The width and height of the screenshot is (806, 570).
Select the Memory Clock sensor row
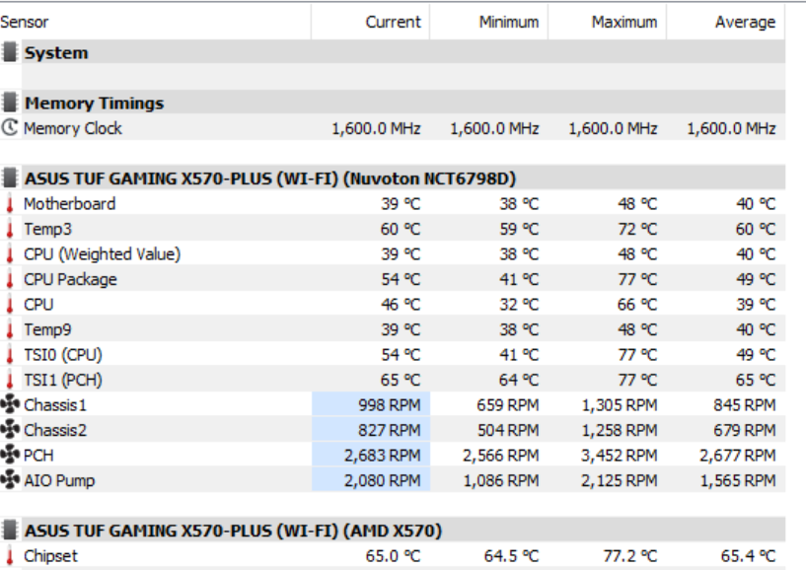pyautogui.click(x=393, y=128)
